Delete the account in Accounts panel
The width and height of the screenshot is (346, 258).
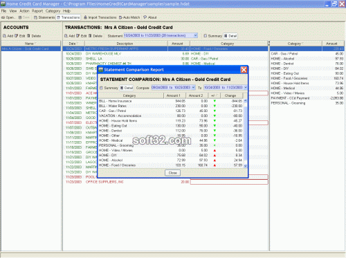pyautogui.click(x=34, y=36)
